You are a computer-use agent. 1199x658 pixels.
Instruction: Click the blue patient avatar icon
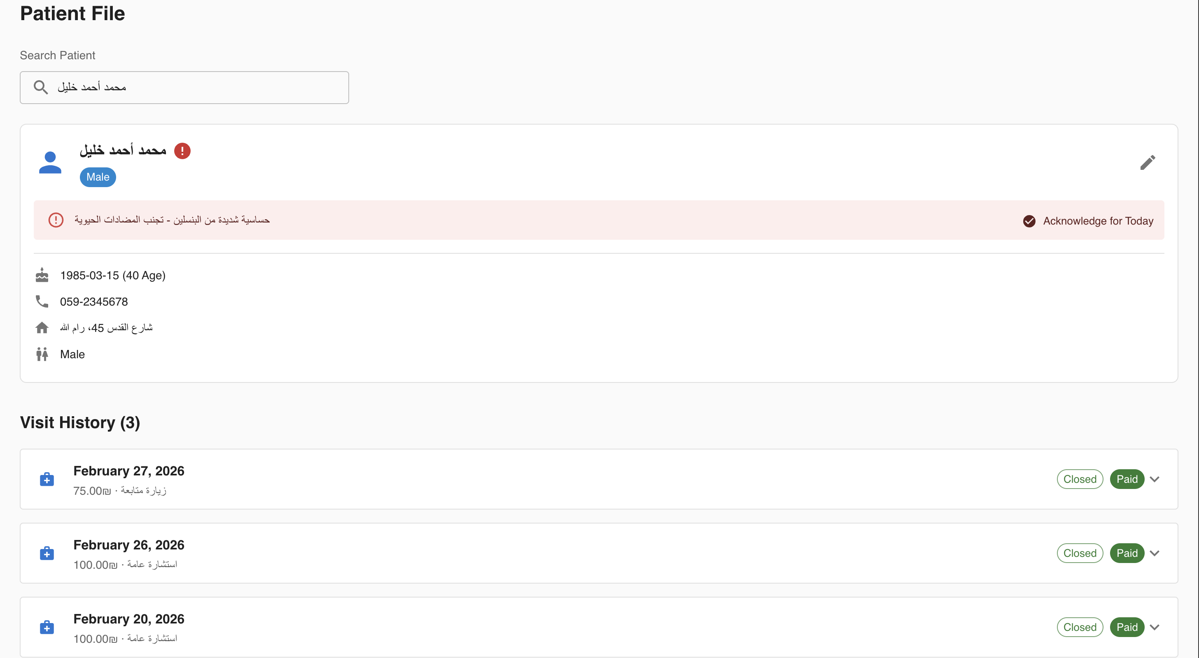pyautogui.click(x=50, y=162)
